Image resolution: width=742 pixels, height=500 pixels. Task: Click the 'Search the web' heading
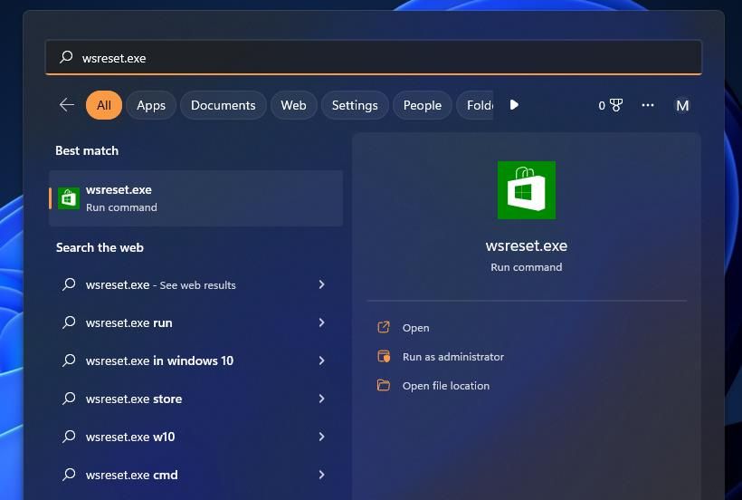[x=100, y=247]
